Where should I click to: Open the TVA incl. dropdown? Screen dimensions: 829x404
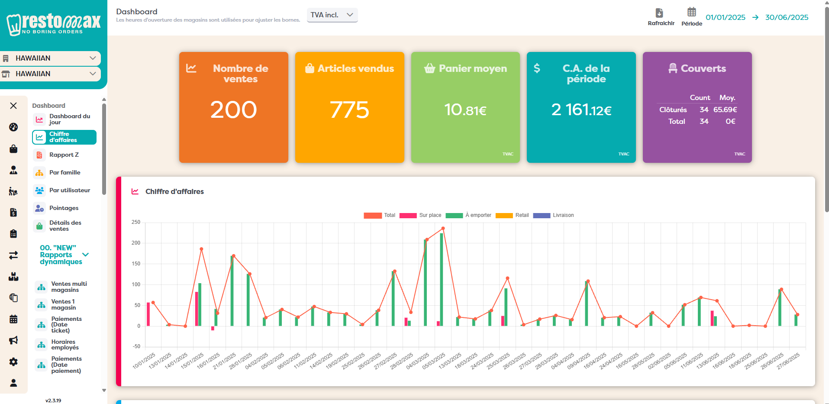pyautogui.click(x=332, y=15)
